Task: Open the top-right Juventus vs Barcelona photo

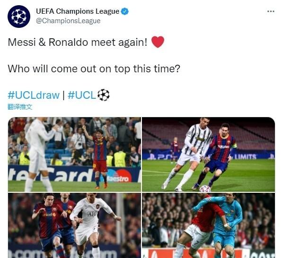Action: pyautogui.click(x=209, y=155)
